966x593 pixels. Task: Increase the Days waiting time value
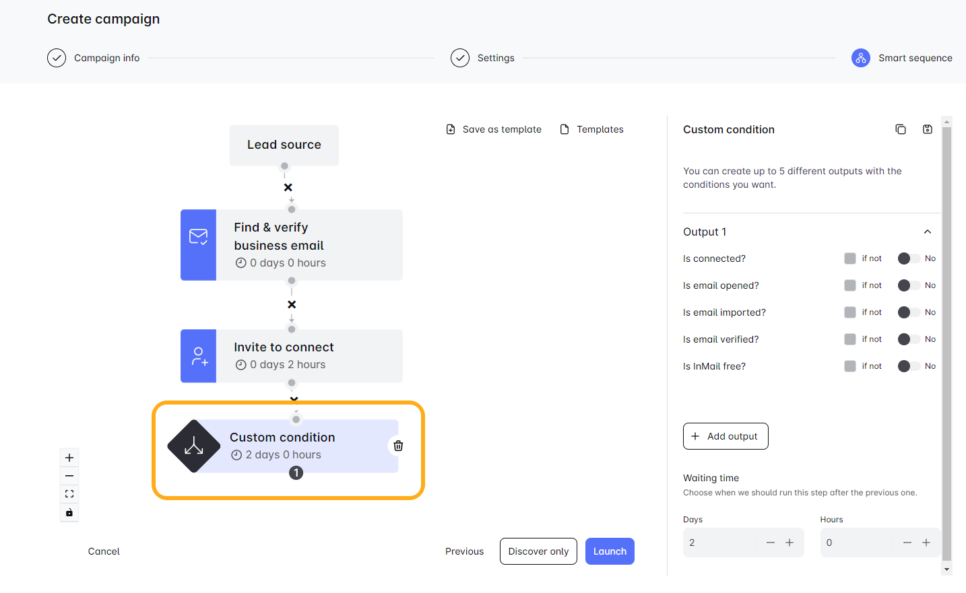(x=790, y=543)
